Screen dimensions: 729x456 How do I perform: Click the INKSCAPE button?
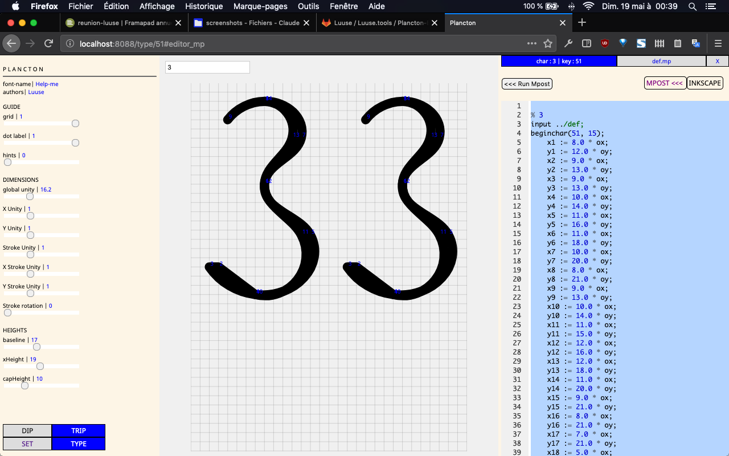coord(705,83)
